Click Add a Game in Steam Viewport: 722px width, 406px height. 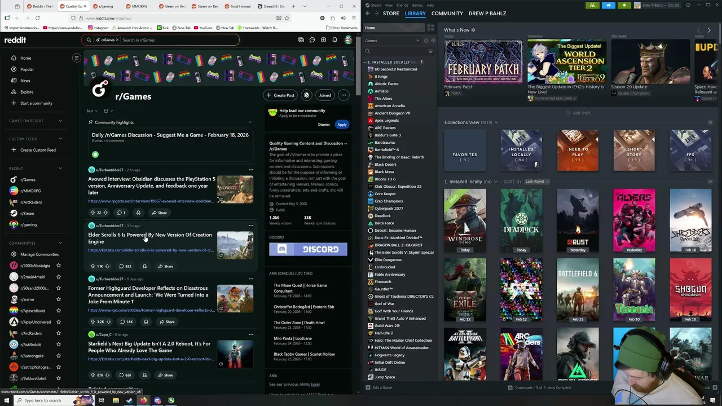pyautogui.click(x=378, y=387)
